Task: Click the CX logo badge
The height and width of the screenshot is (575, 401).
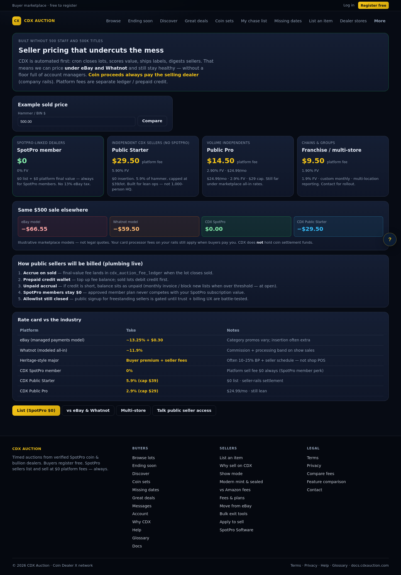Action: (17, 21)
